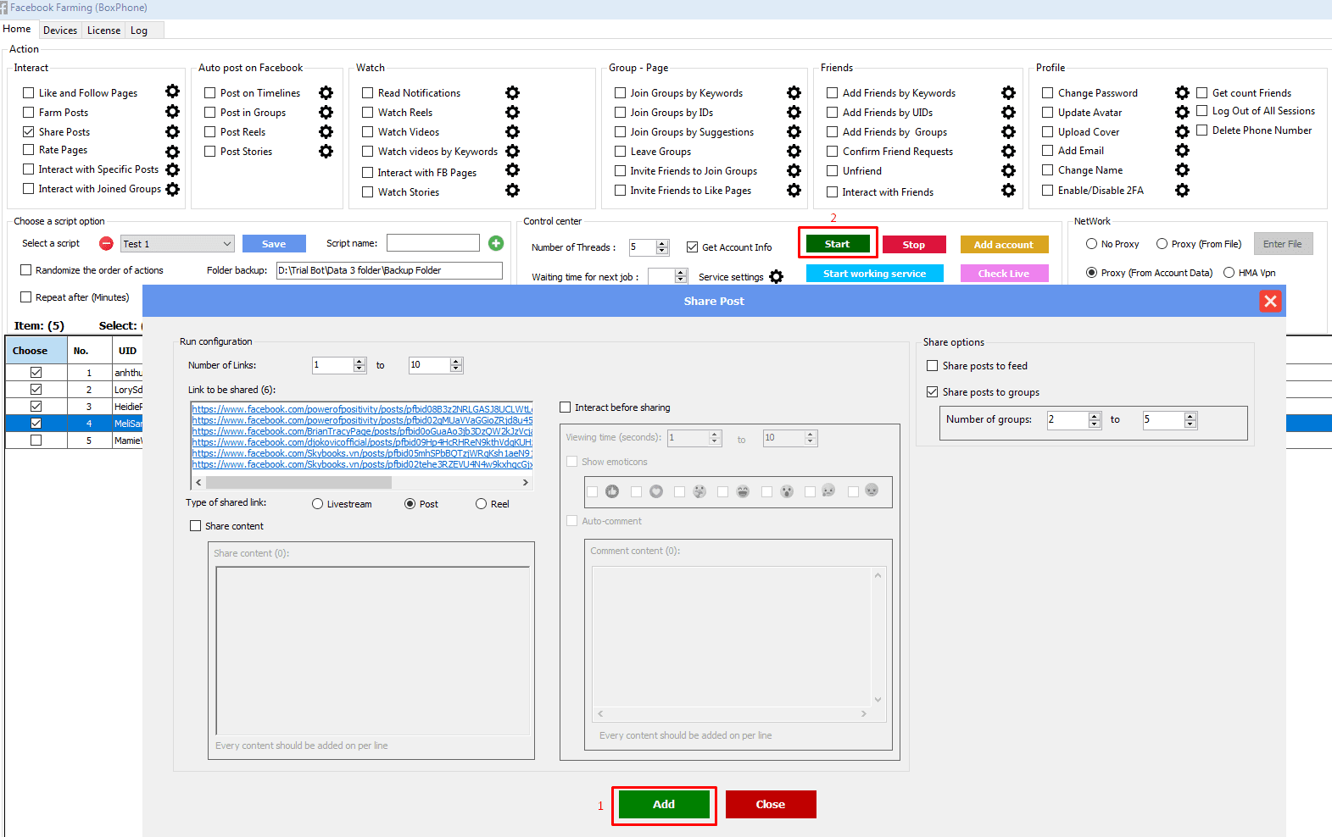This screenshot has height=837, width=1332.
Task: Click the Script name input field
Action: pos(433,243)
